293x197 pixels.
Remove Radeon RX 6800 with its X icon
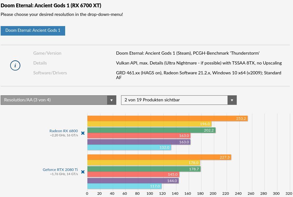click(83, 133)
